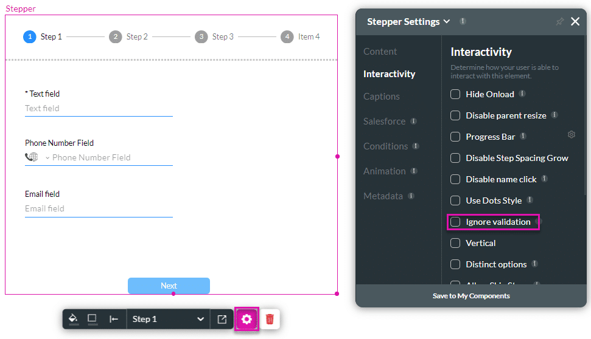Click info icon next to Disable name click
Image resolution: width=591 pixels, height=339 pixels.
pyautogui.click(x=544, y=179)
